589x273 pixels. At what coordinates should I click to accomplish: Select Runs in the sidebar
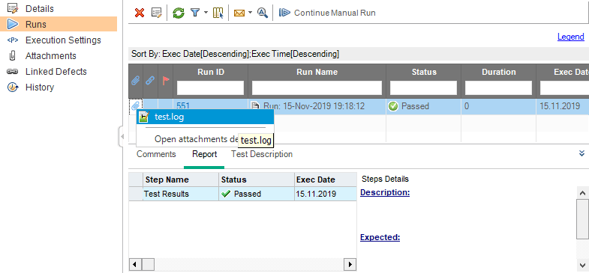[59, 25]
